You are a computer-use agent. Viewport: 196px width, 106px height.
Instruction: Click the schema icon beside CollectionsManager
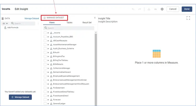click(51, 68)
